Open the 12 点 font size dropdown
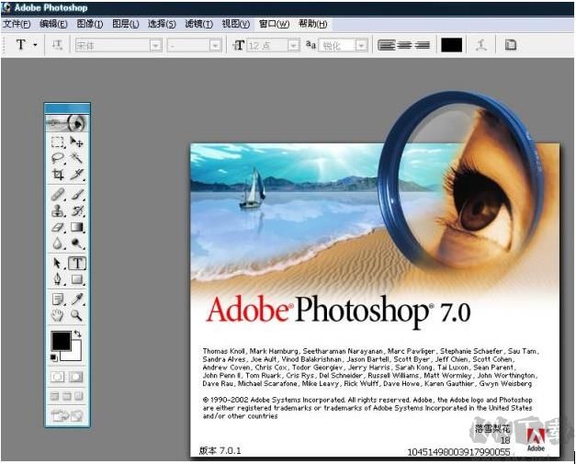 coord(293,46)
